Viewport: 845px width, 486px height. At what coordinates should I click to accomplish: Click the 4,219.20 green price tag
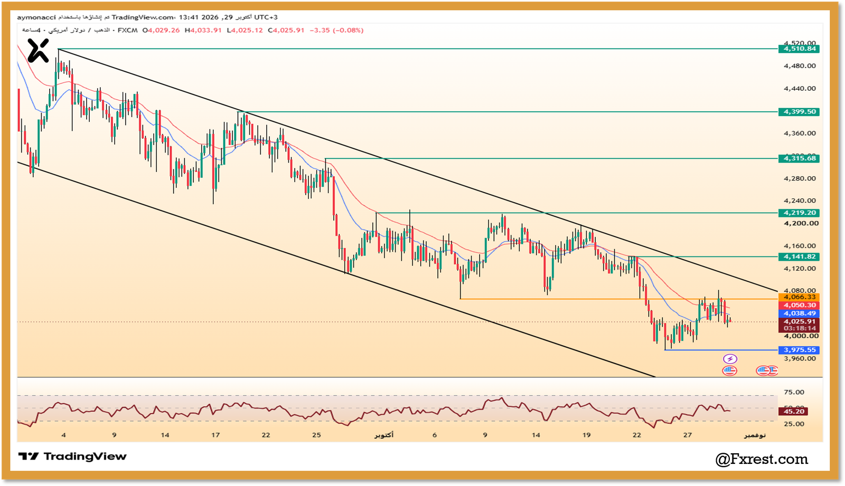pos(799,213)
